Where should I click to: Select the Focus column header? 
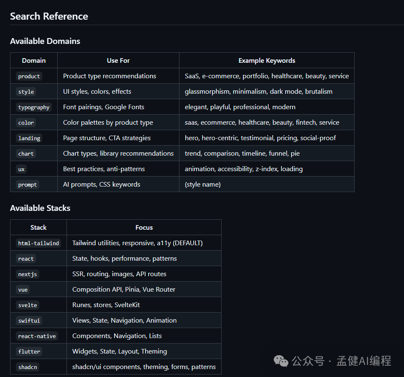coord(144,228)
